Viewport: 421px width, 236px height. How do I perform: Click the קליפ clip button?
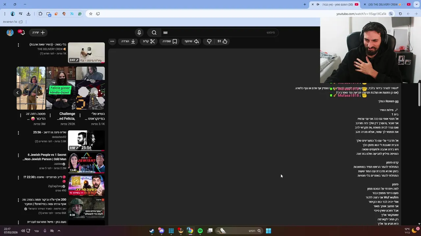(x=149, y=41)
